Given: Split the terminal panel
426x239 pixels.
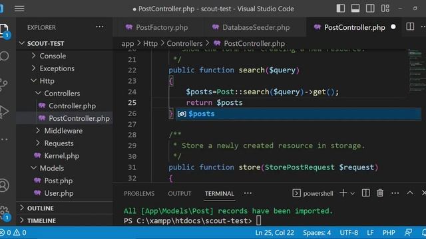Looking at the screenshot, I should [x=365, y=193].
